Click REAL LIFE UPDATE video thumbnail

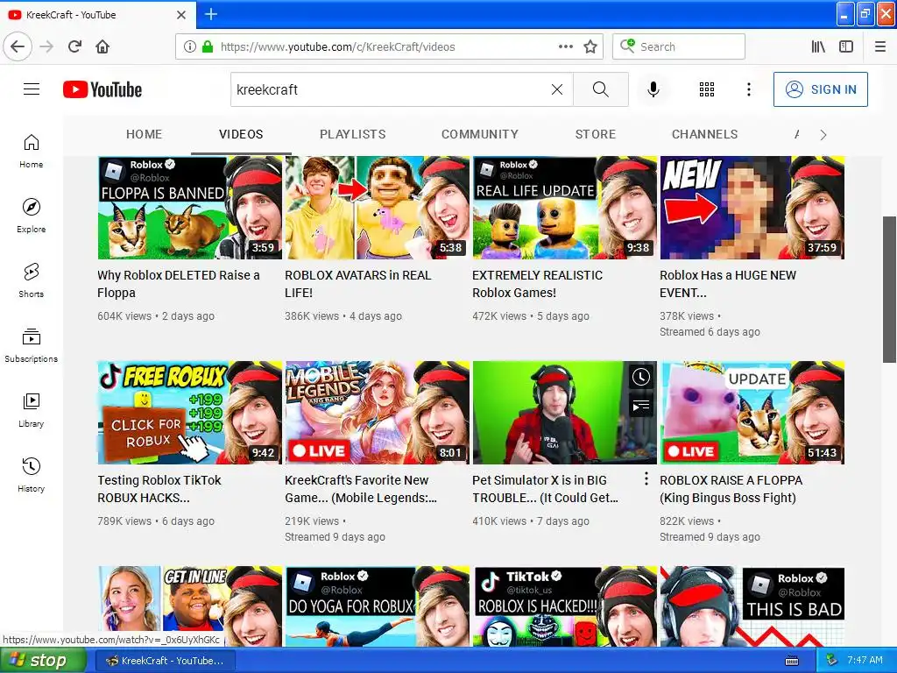click(x=565, y=208)
